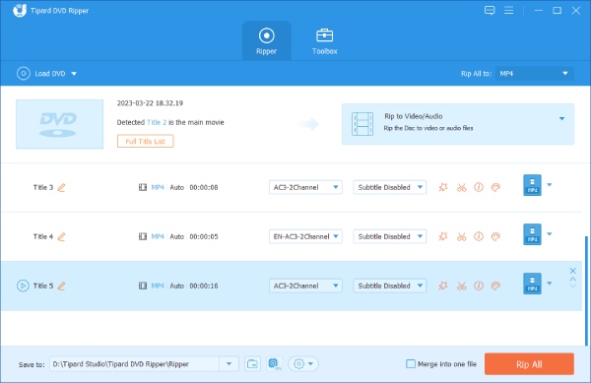The height and width of the screenshot is (383, 591).
Task: Click the DVD disc thumbnail
Action: (59, 124)
